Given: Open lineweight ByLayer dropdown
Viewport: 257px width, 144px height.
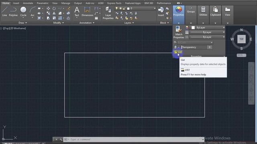Looking at the screenshot, I should click(207, 32).
